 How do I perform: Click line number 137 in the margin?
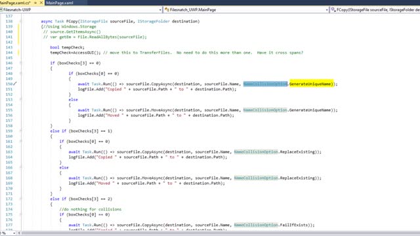[9, 16]
